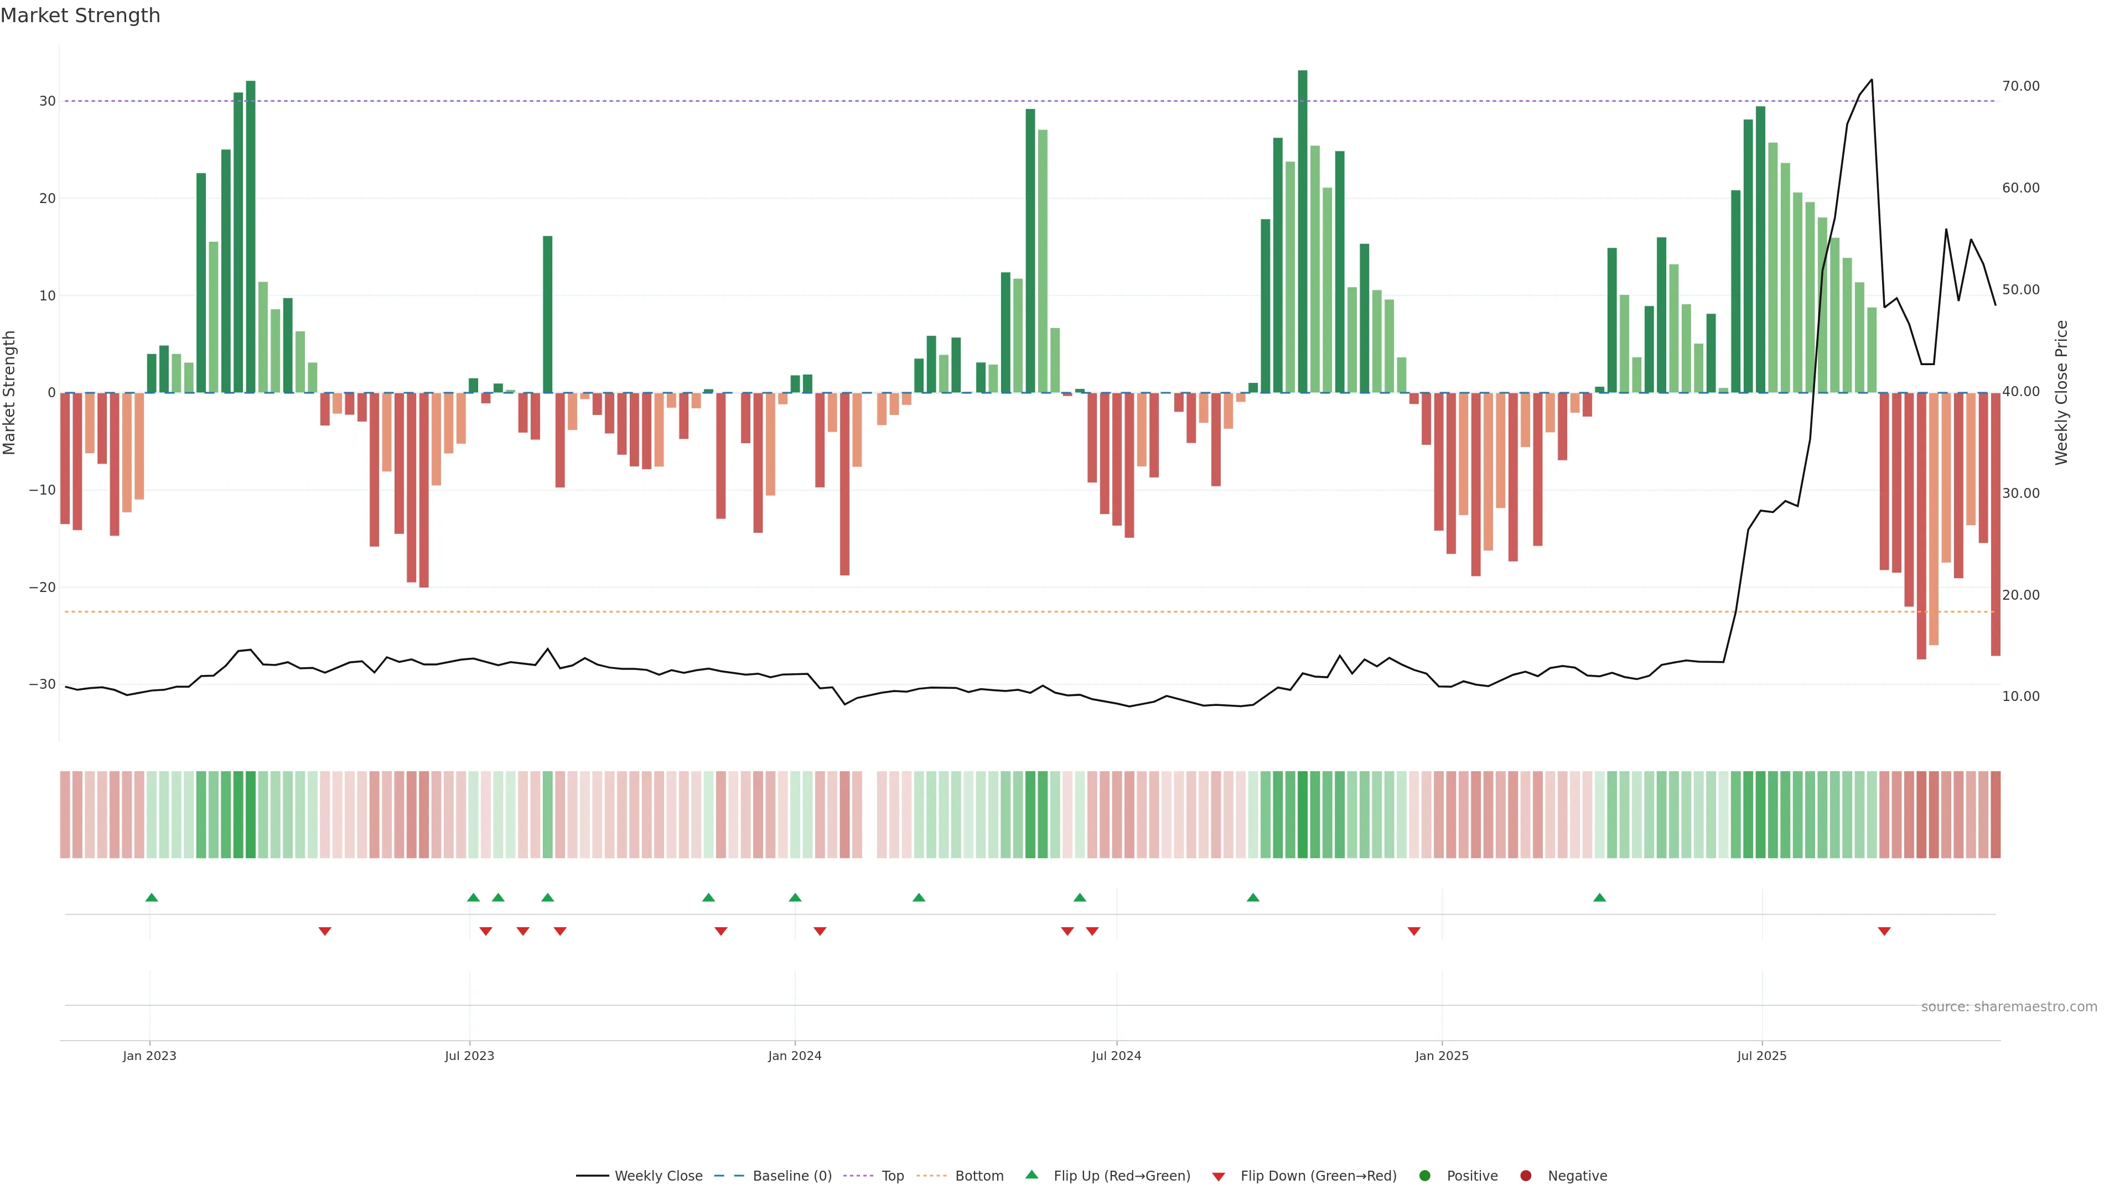Click the Market Strength chart title

(x=80, y=15)
